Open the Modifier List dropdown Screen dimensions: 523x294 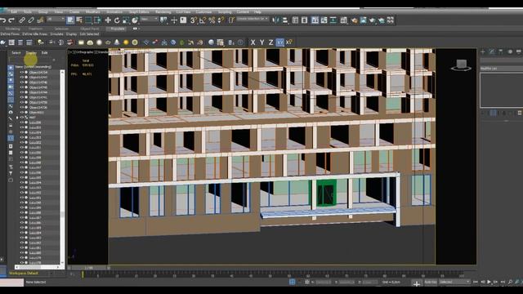click(501, 69)
